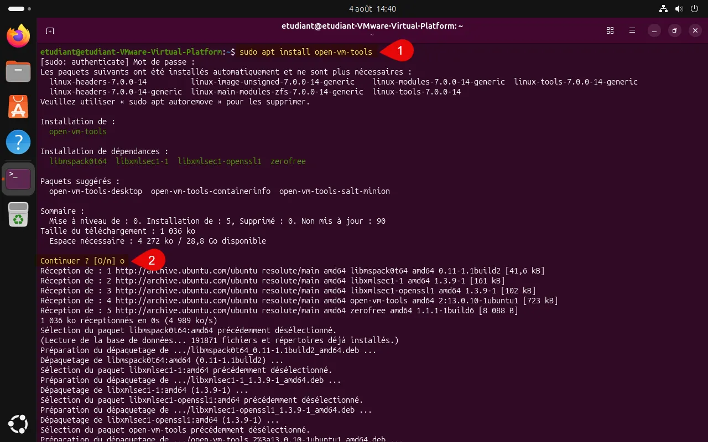Click the suggested "open-vm-tools-containerinfo" package

pyautogui.click(x=211, y=191)
